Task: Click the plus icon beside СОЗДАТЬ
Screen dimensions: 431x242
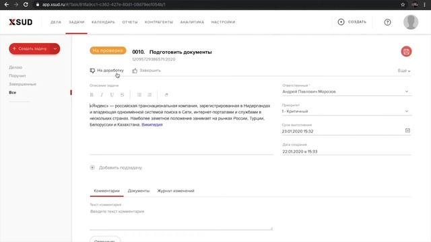Action: tap(341, 22)
